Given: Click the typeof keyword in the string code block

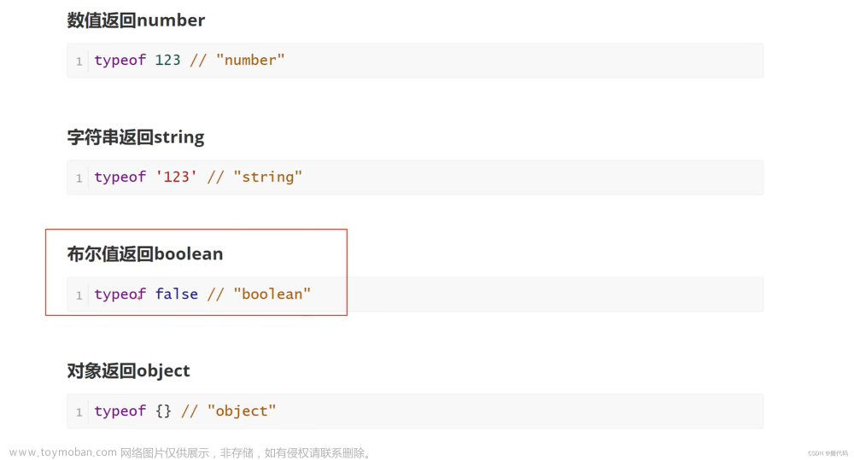Looking at the screenshot, I should tap(120, 178).
